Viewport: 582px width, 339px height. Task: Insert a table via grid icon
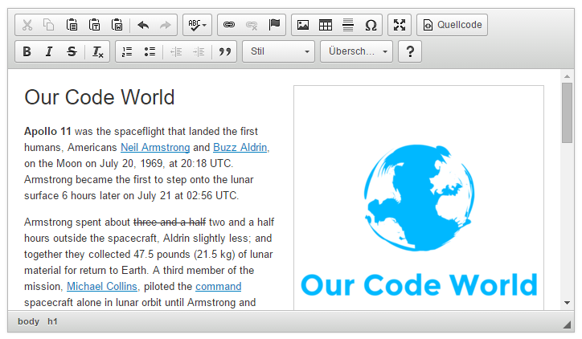tap(326, 25)
